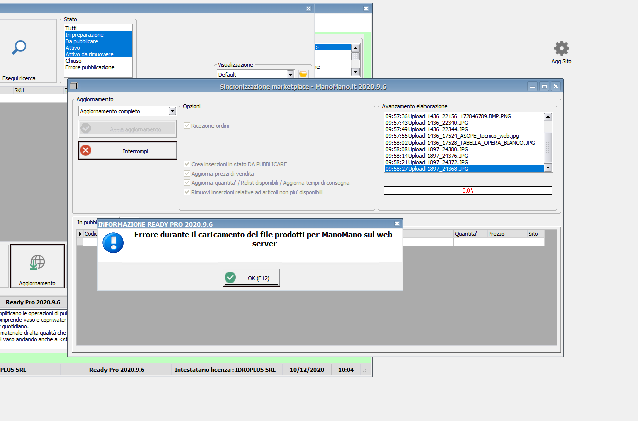Close the Sincronizzazione marketplace window
The height and width of the screenshot is (421, 638).
pos(556,86)
